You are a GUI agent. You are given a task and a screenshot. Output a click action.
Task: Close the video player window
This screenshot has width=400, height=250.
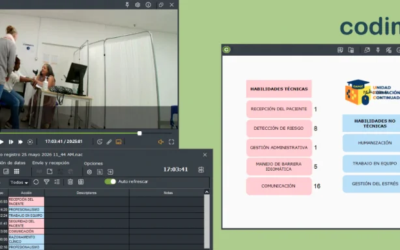click(172, 5)
